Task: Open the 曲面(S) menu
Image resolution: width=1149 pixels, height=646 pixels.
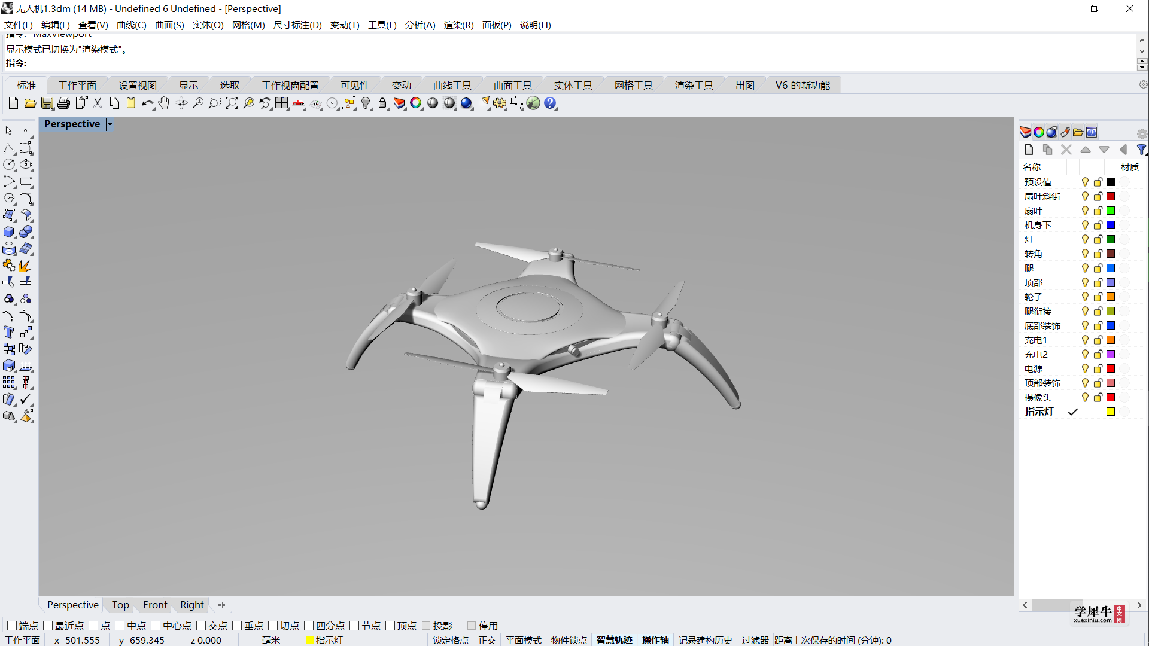Action: pyautogui.click(x=169, y=25)
